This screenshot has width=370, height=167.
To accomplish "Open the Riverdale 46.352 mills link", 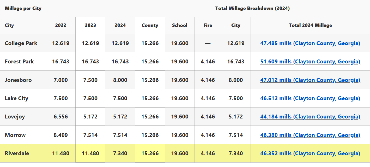I will coord(310,153).
